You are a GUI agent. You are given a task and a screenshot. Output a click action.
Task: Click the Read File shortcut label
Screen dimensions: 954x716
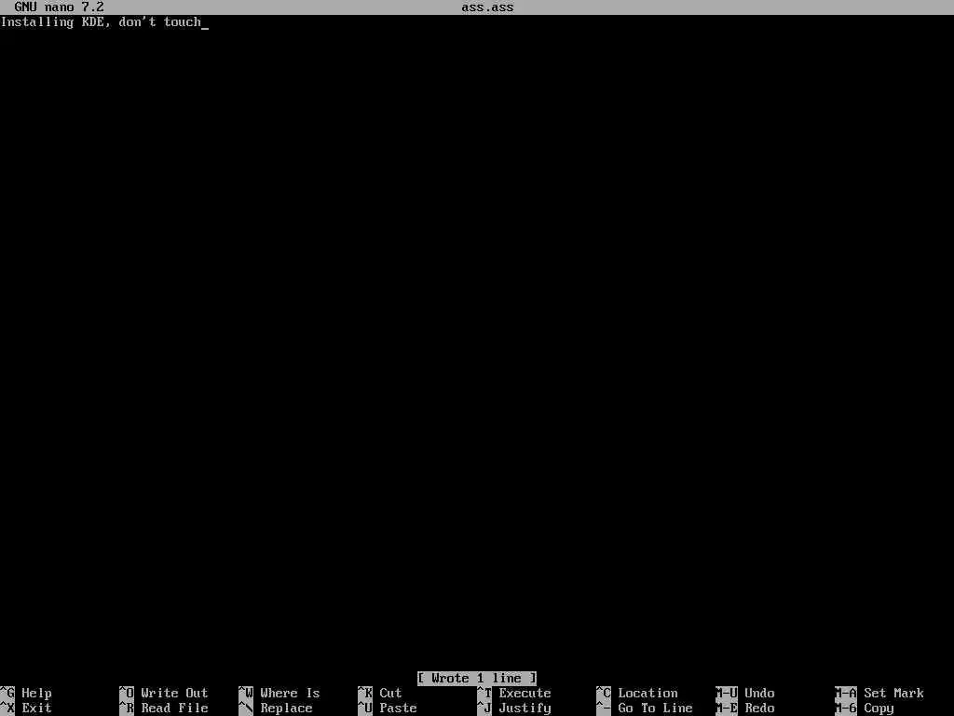174,709
